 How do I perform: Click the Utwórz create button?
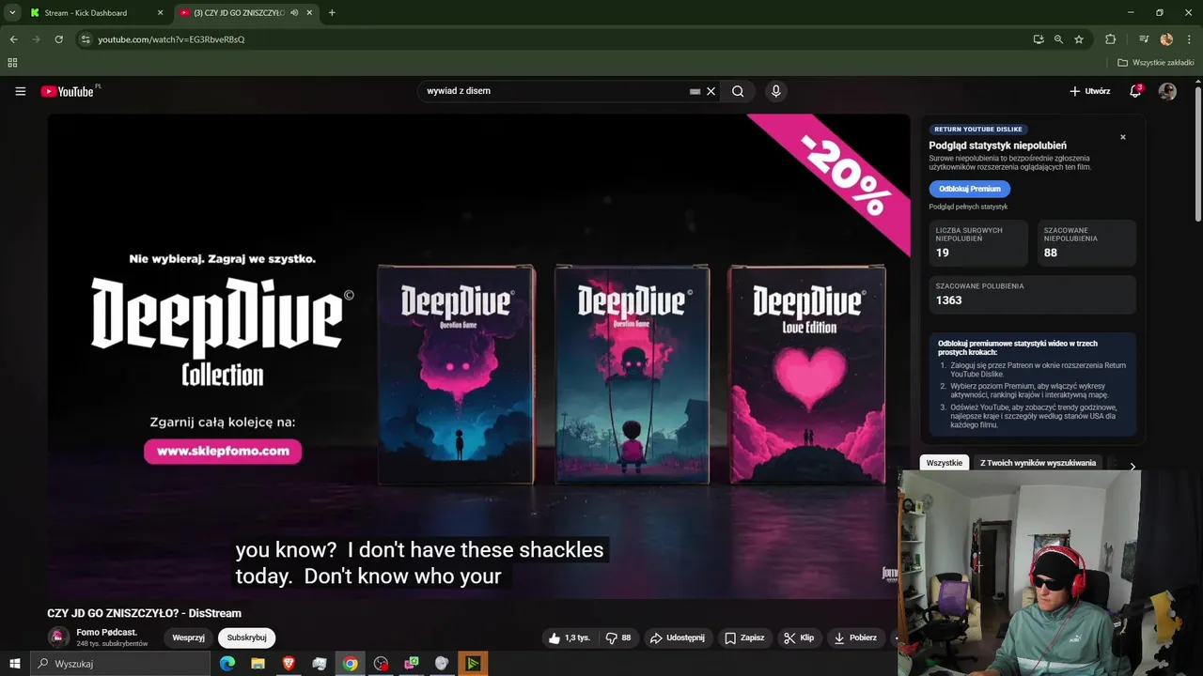(x=1090, y=91)
